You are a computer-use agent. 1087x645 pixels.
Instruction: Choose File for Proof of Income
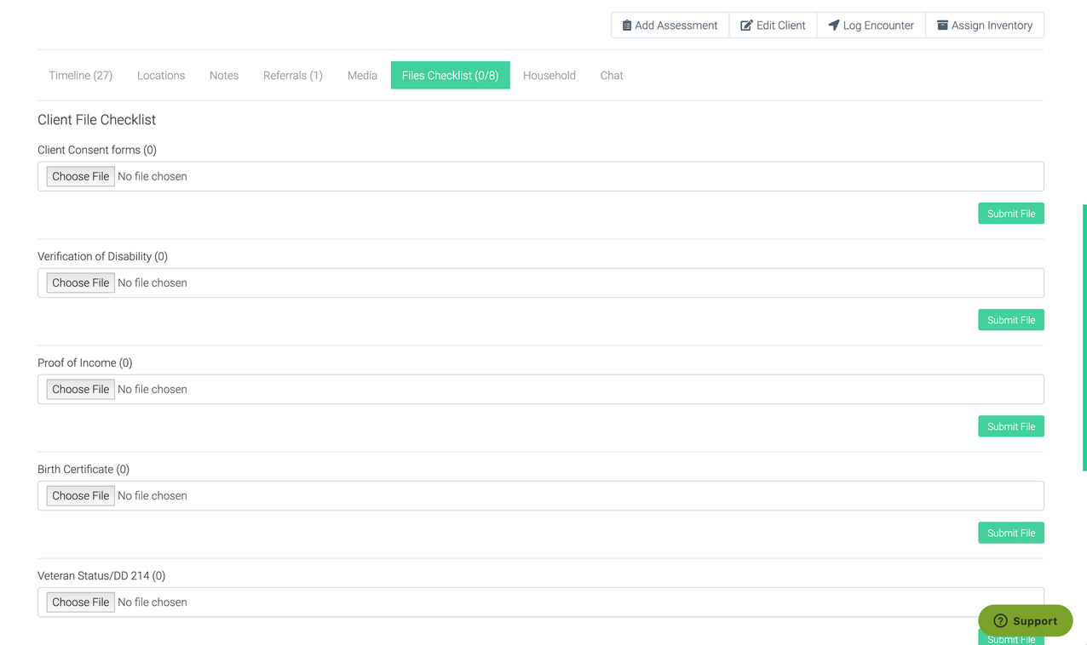click(81, 389)
